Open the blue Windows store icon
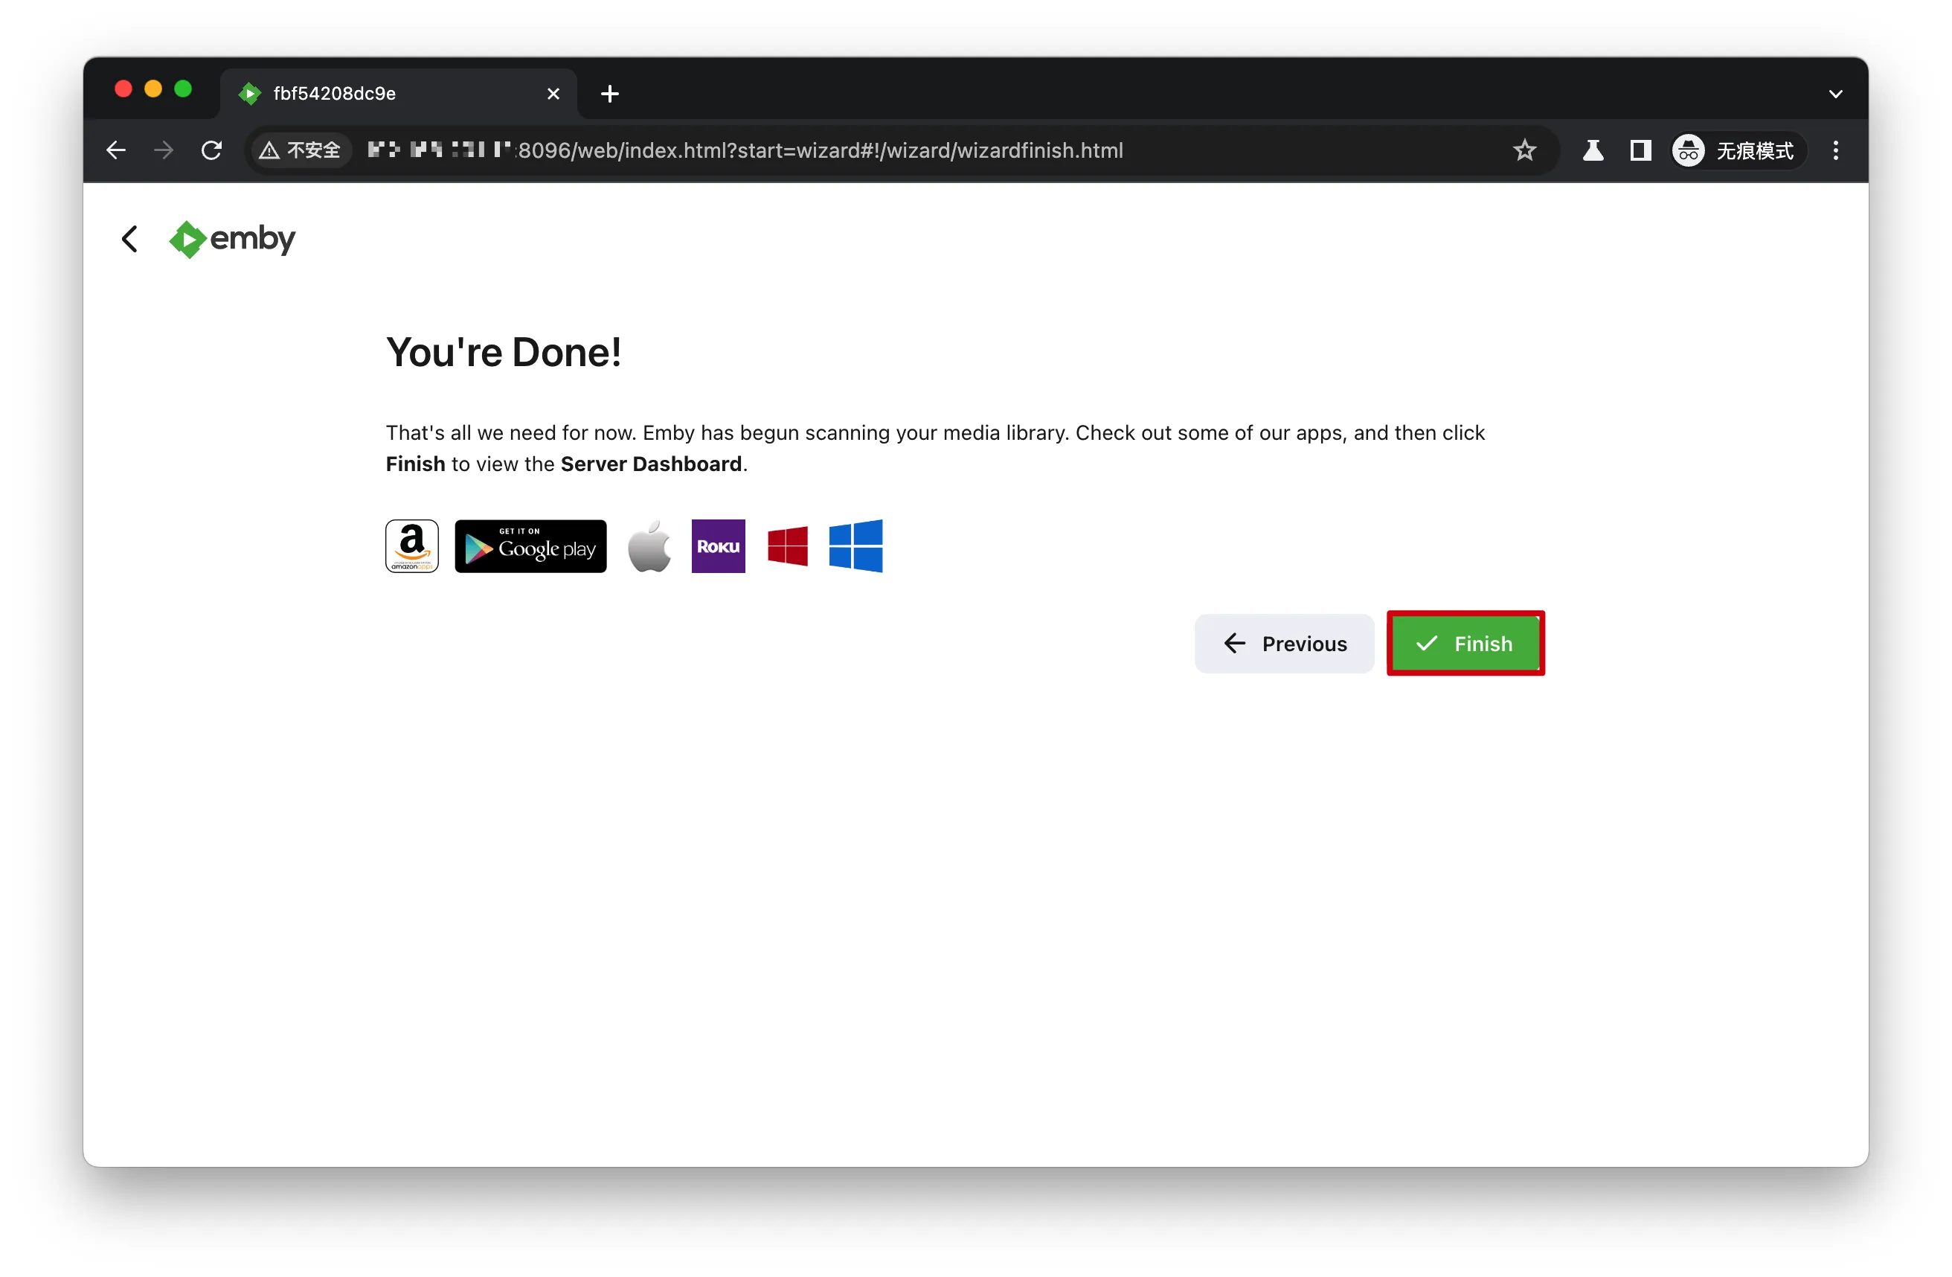The height and width of the screenshot is (1277, 1952). pos(855,545)
